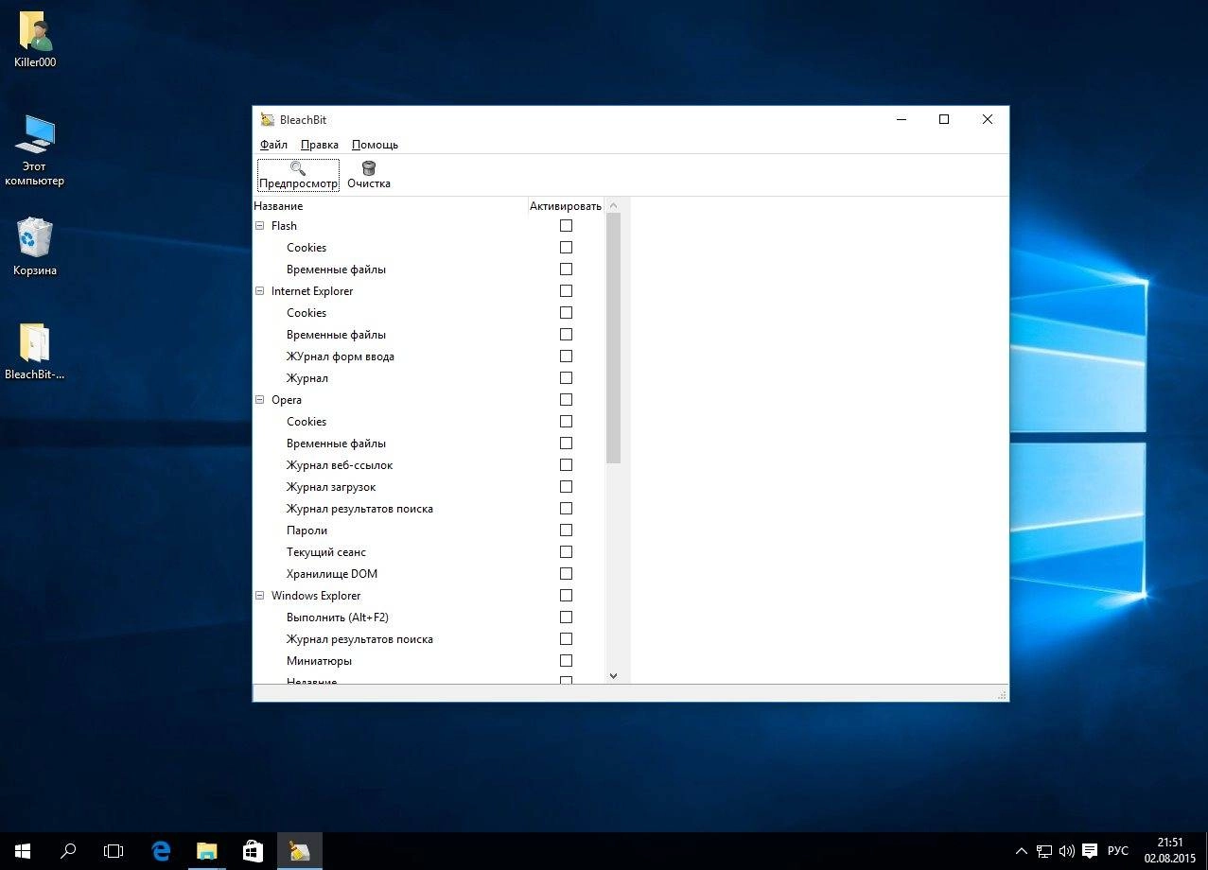Collapse the Opera tree group
The height and width of the screenshot is (870, 1208).
[260, 400]
